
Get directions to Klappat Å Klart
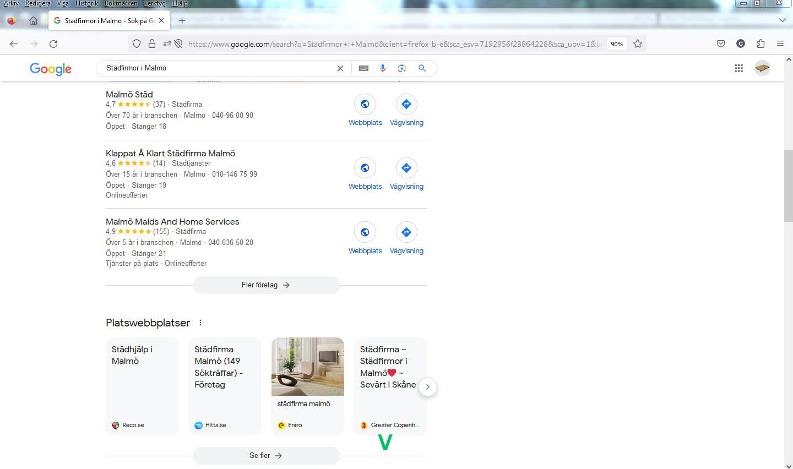click(x=406, y=168)
